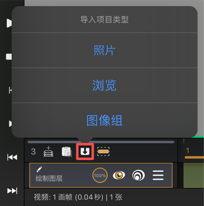Jump to last frame button
204x206 pixels.
12,191
